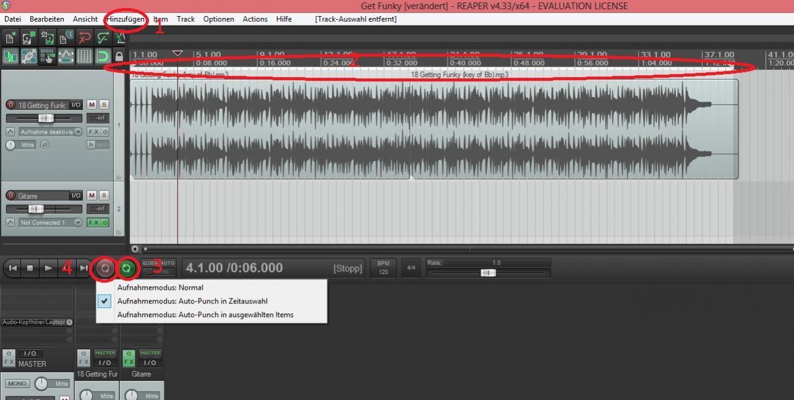Screen dimensions: 794x400
Task: Open the Hilfe menu
Action: (284, 19)
